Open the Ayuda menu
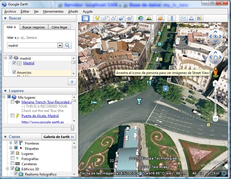The width and height of the screenshot is (231, 179). point(88,11)
